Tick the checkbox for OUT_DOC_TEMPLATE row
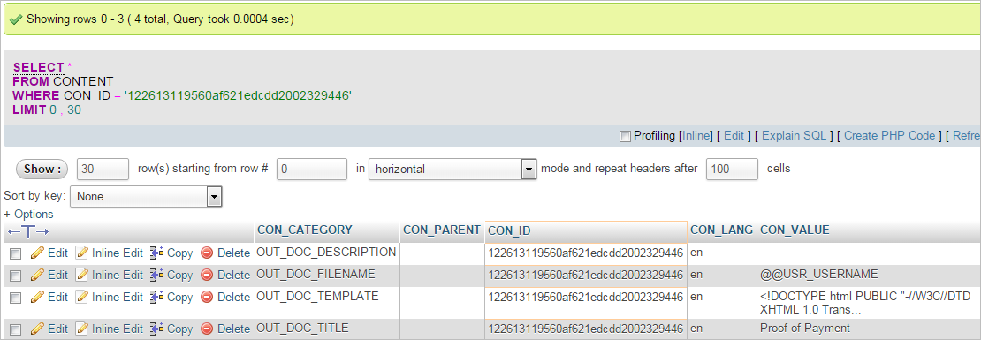 [x=16, y=298]
